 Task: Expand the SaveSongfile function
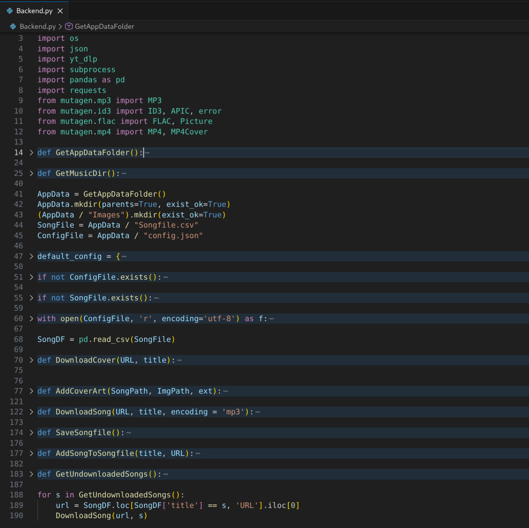(x=31, y=433)
